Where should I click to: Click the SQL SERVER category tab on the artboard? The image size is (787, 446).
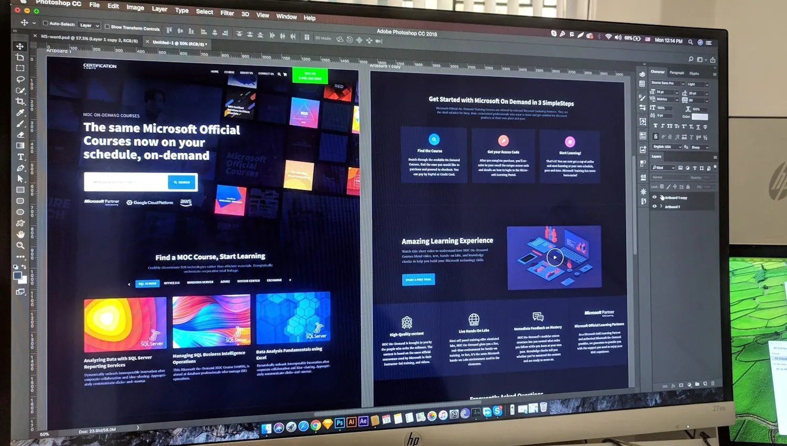coord(147,284)
